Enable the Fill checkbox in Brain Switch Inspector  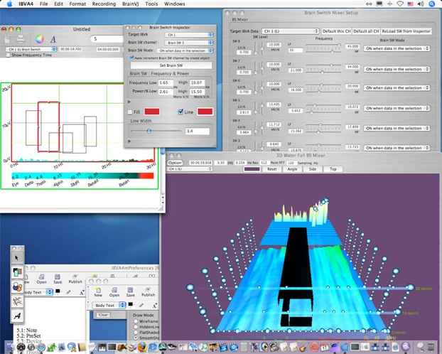129,112
